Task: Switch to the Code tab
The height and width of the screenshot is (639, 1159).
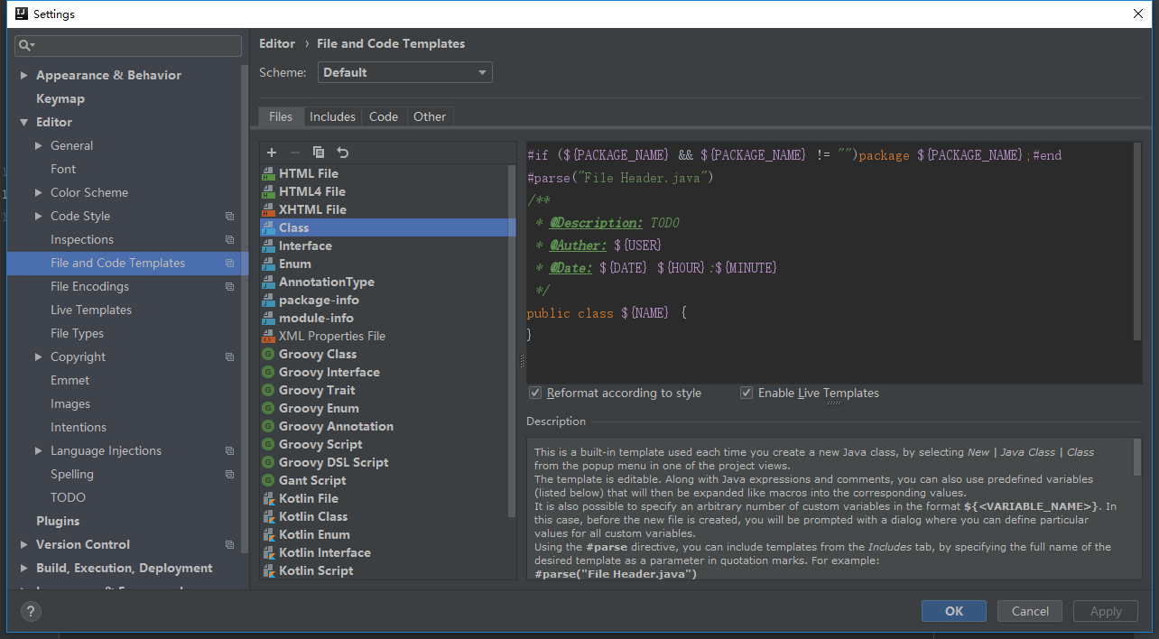Action: pyautogui.click(x=384, y=116)
